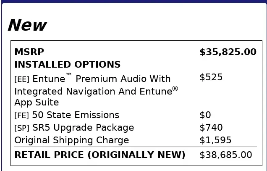This screenshot has height=171, width=267.
Task: Click the $38,685.00 retail price total
Action: click(x=225, y=155)
